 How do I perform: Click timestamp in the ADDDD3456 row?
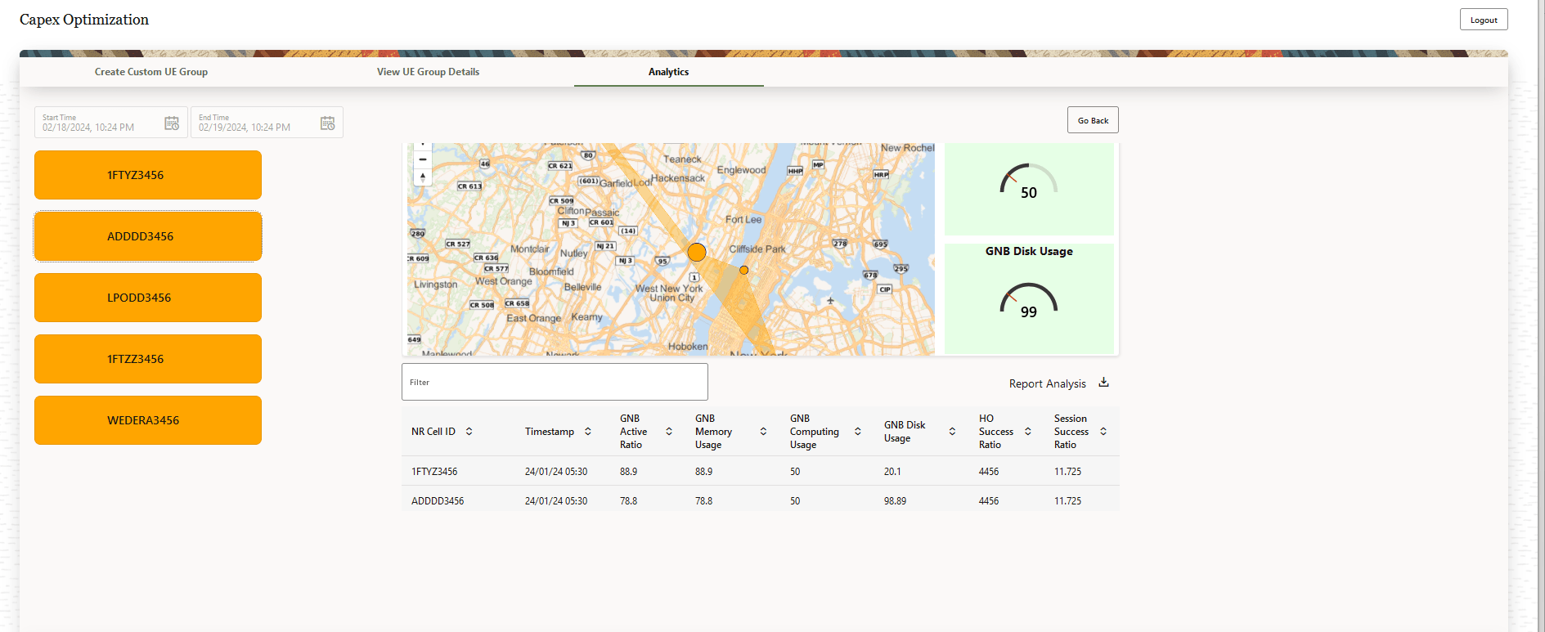click(x=556, y=501)
